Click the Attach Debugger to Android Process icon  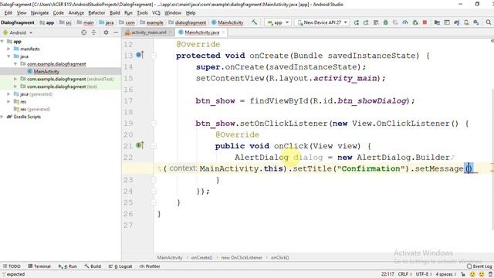(x=415, y=22)
